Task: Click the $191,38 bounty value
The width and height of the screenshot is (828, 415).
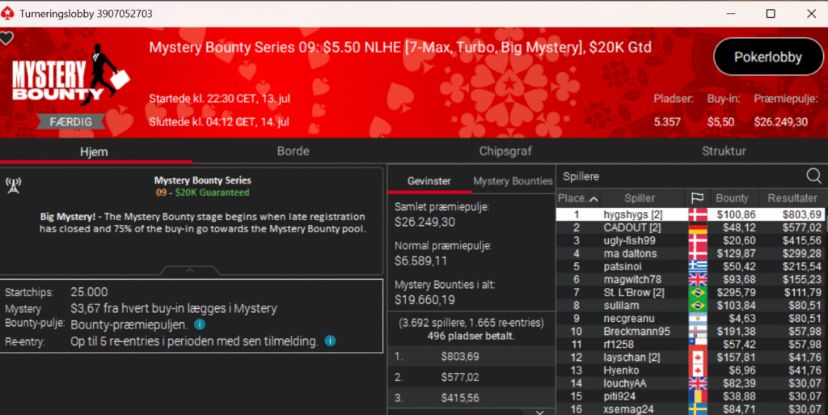Action: [736, 332]
